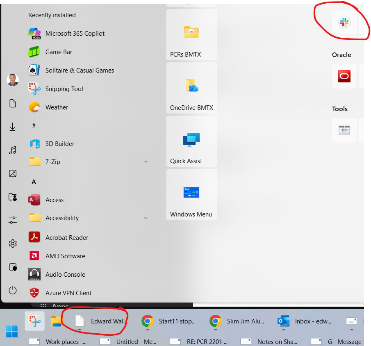Open Solitaire & Casual Games
The width and height of the screenshot is (371, 346).
[80, 71]
